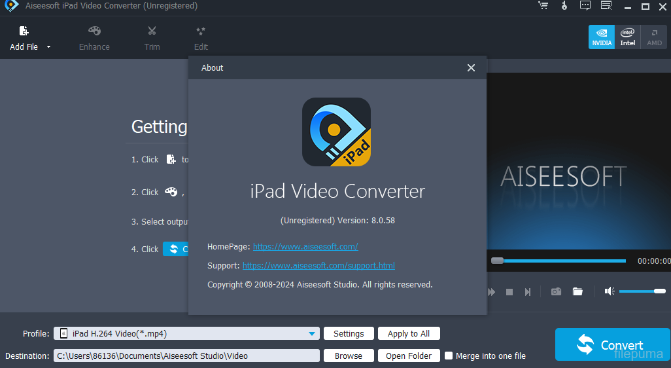
Task: Click the volume slider
Action: pyautogui.click(x=641, y=291)
